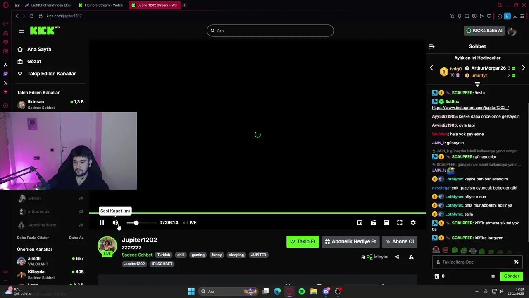The height and width of the screenshot is (298, 529).
Task: Collapse followed list with Daha Az
Action: click(76, 238)
